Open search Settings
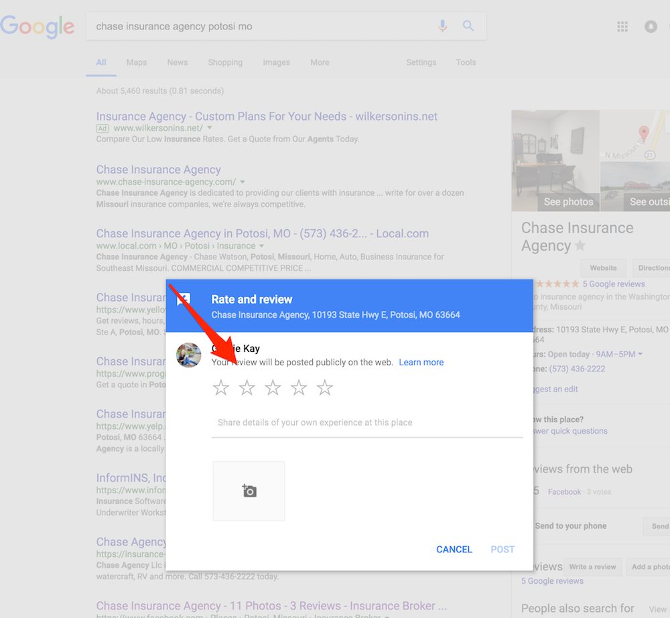This screenshot has height=618, width=670. [421, 62]
